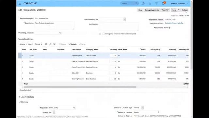Click the Requester field
209x118 pixels.
[61, 108]
